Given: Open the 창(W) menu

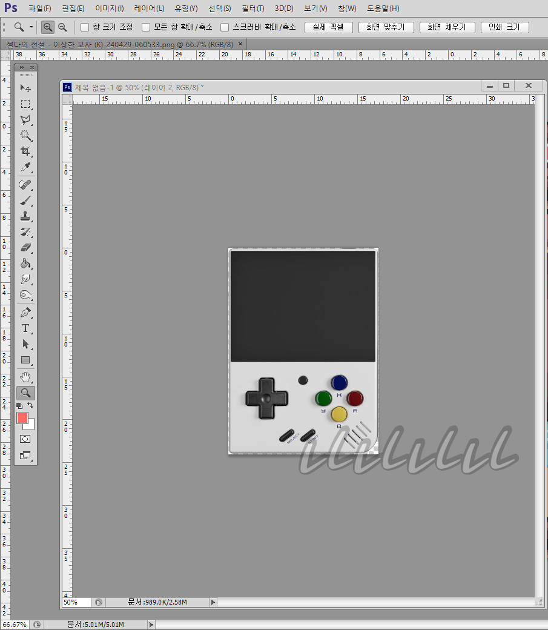Looking at the screenshot, I should pos(347,8).
